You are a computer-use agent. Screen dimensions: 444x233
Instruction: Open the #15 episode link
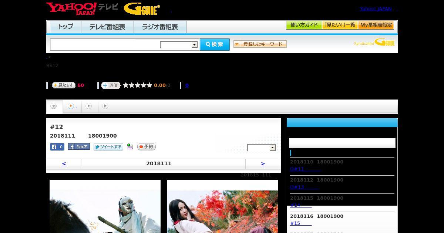(x=301, y=223)
